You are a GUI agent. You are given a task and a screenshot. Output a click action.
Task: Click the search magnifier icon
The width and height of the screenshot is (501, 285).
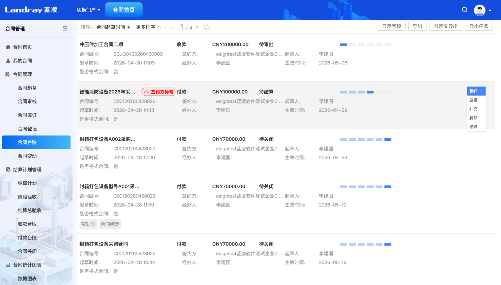point(465,10)
